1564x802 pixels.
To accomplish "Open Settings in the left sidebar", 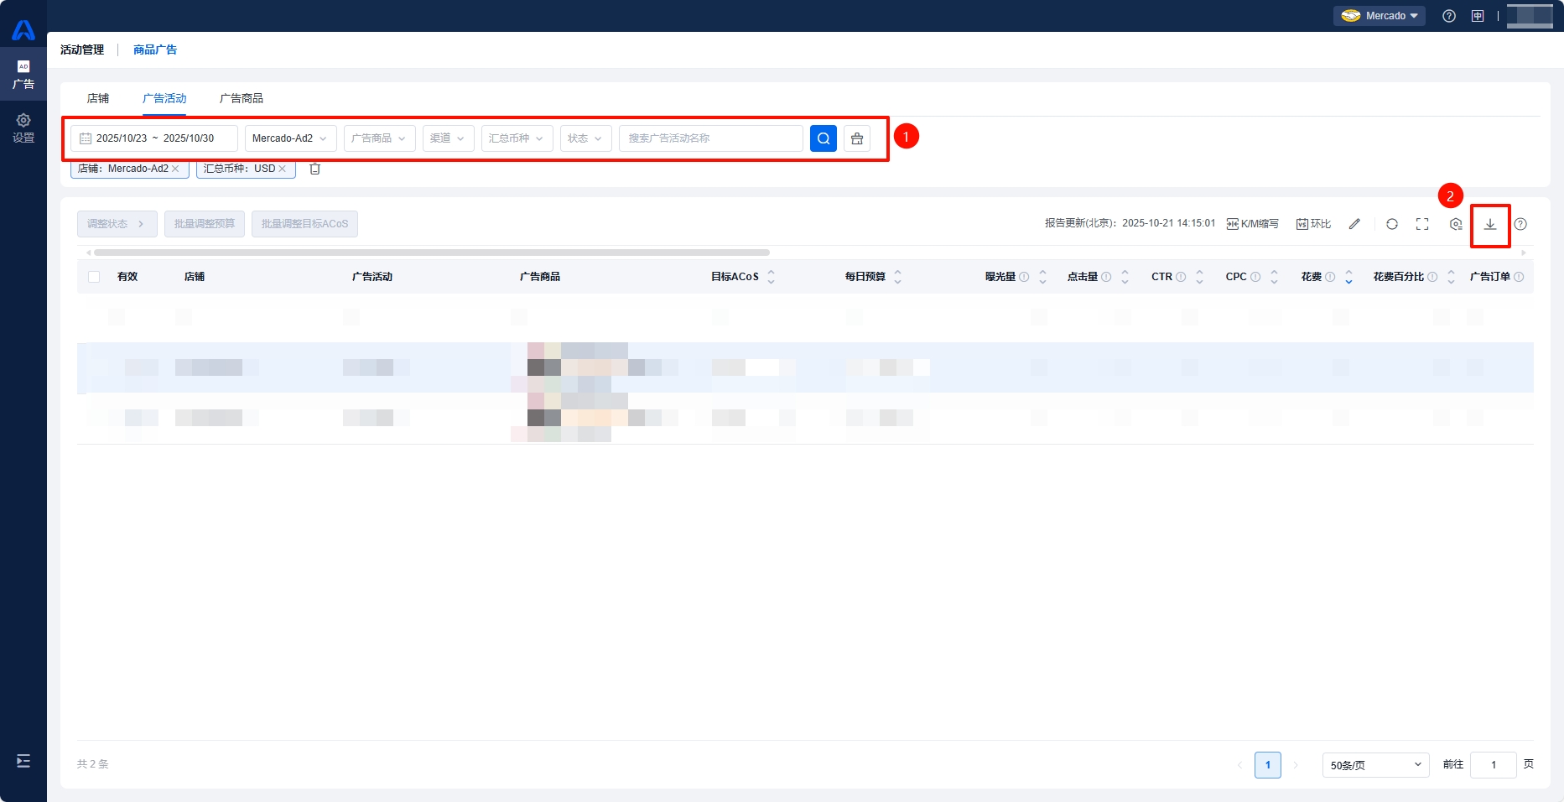I will click(23, 128).
